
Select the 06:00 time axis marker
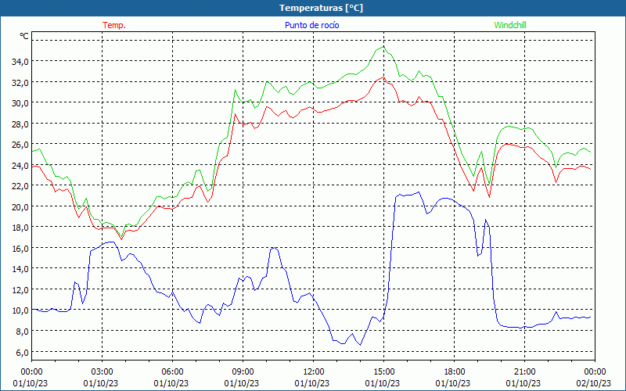(173, 371)
